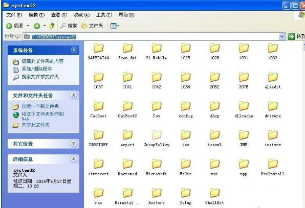Select the 2052 folder icon
Viewport: 305px width, 208px height.
(214, 77)
